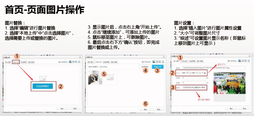Screen dimensions: 254x116
Task: Click the 高度 height field
Action: [x=197, y=73]
